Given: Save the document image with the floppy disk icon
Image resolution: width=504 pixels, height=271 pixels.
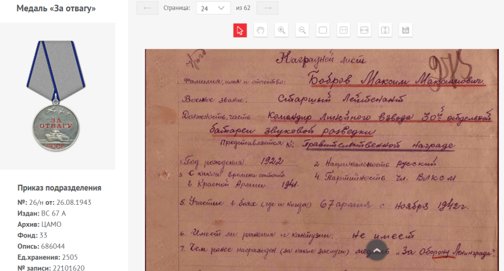Looking at the screenshot, I should coord(406,30).
